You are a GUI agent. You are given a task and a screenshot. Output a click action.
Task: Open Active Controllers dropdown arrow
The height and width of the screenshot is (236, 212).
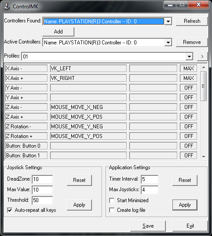(168, 43)
